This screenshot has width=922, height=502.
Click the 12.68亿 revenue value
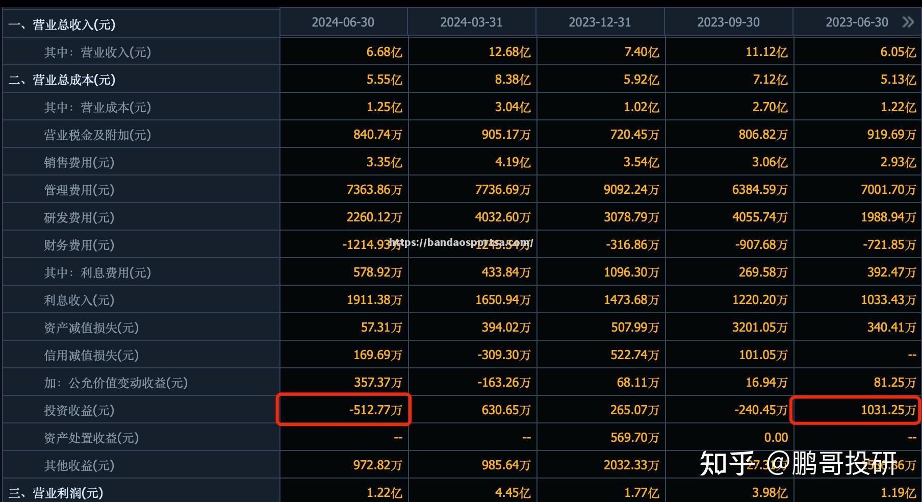coord(509,52)
